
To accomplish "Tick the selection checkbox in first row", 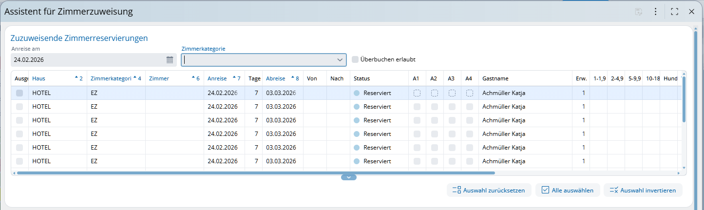I will point(19,93).
